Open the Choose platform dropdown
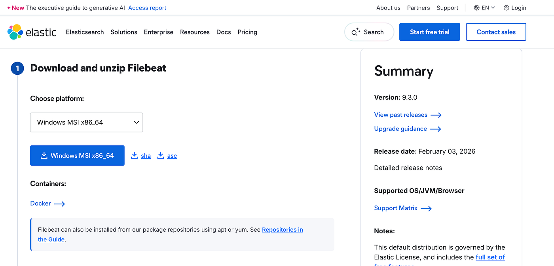 [x=86, y=123]
